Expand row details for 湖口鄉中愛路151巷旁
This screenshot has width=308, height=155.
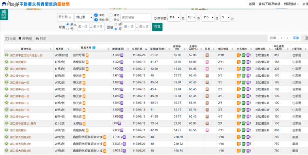coord(6,124)
